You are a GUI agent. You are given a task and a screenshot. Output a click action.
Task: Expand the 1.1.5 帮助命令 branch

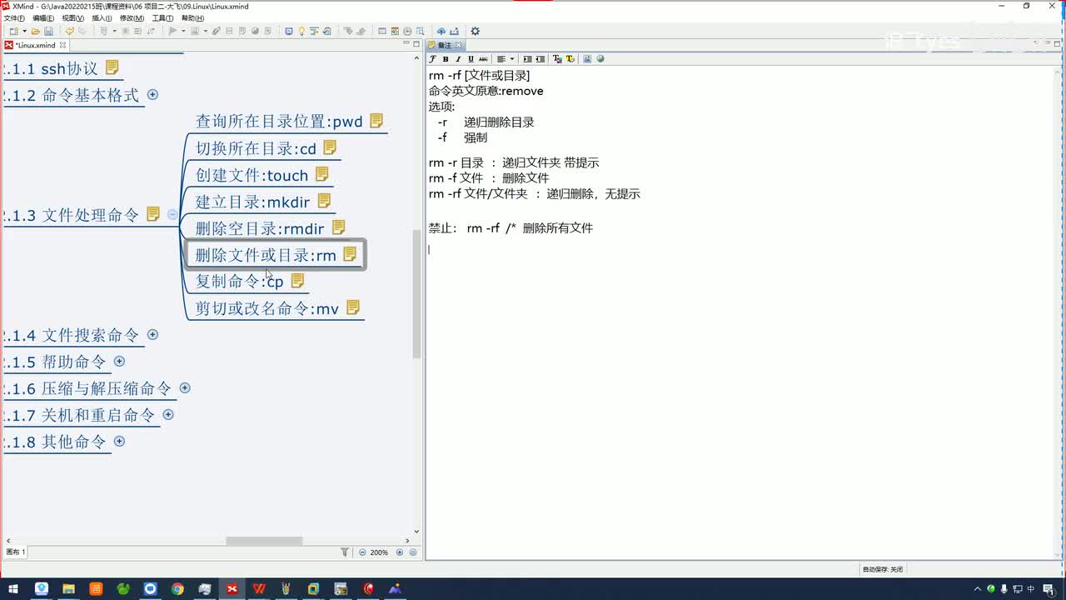point(119,361)
